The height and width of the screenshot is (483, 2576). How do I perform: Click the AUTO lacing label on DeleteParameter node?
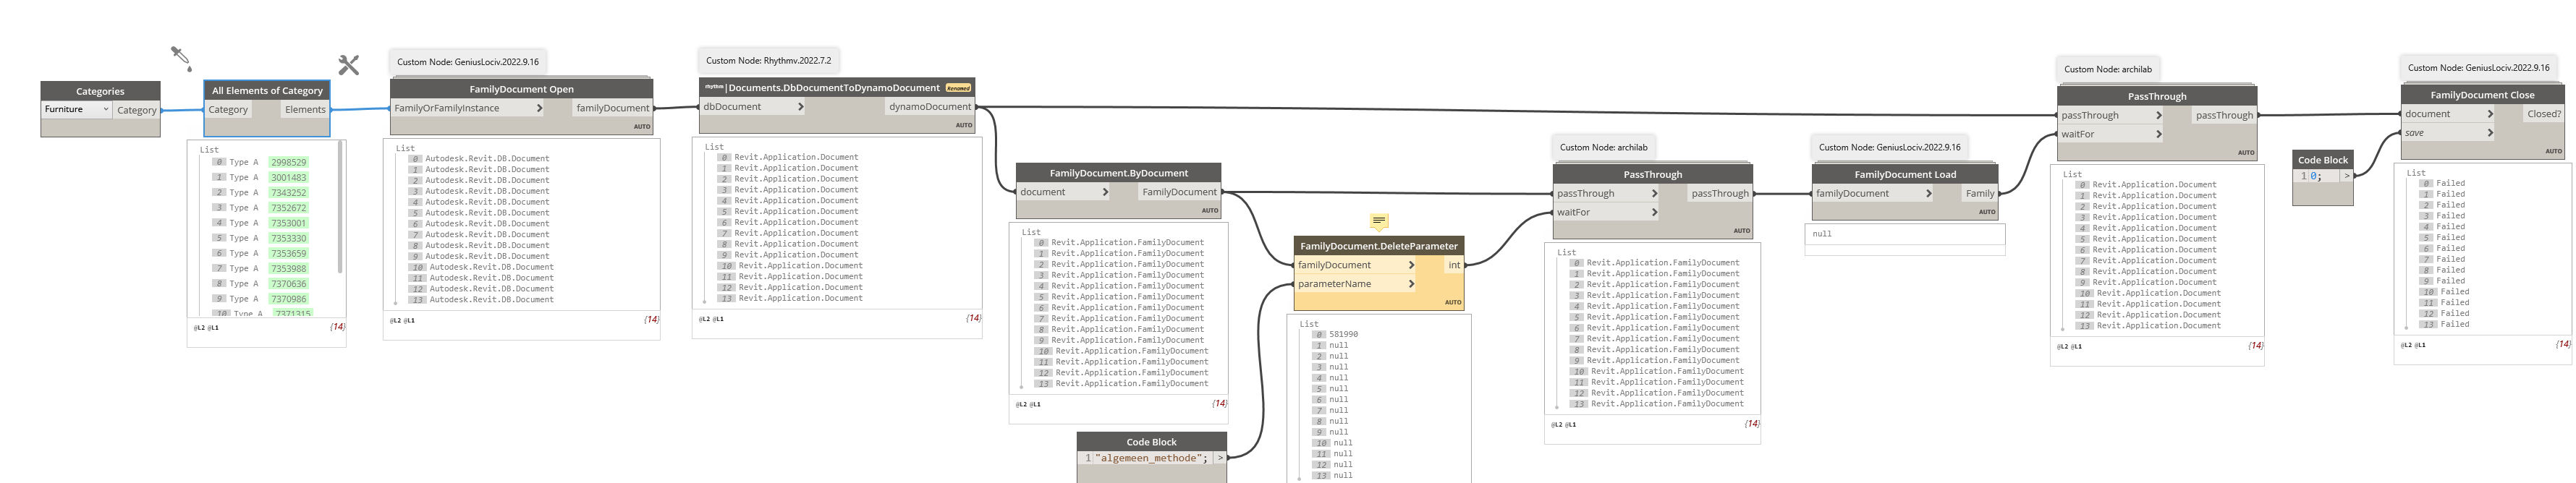pos(1453,302)
